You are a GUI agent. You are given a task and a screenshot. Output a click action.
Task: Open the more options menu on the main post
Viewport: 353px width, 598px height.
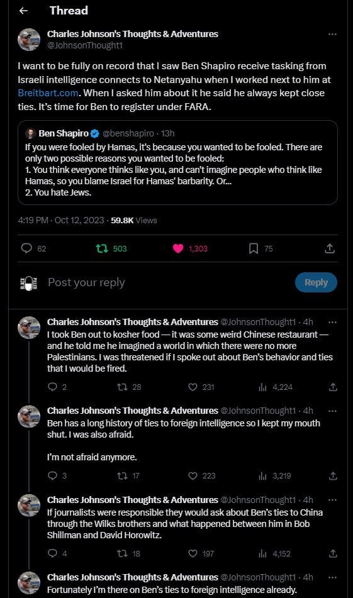pos(332,34)
